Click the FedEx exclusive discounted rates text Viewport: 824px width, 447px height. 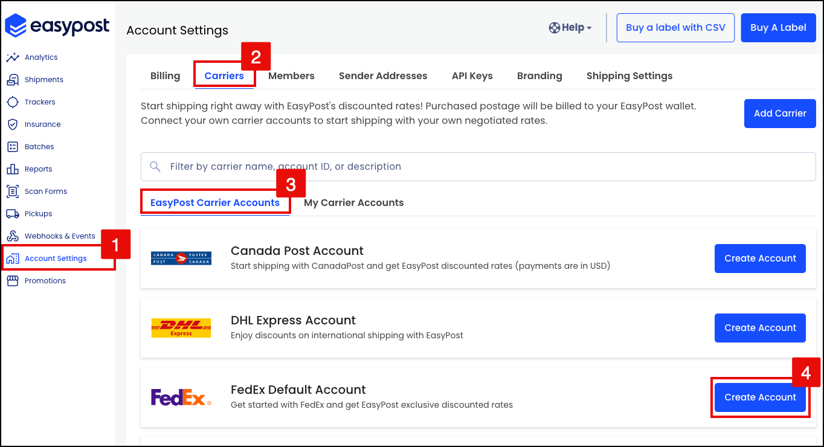coord(372,405)
